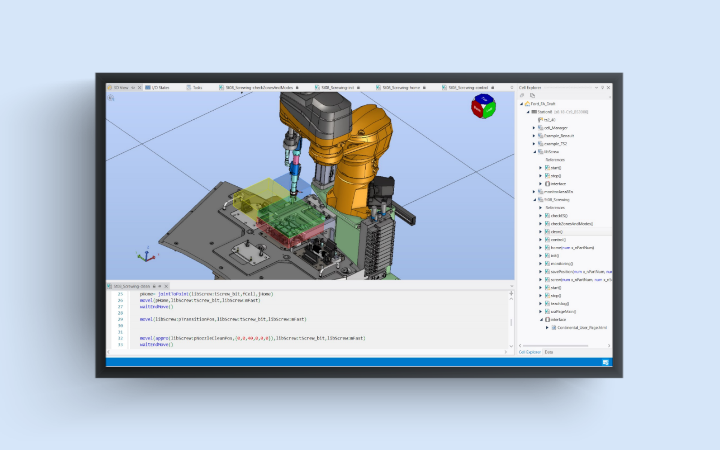
Task: Click the 3D view settings icon
Action: coord(111,98)
